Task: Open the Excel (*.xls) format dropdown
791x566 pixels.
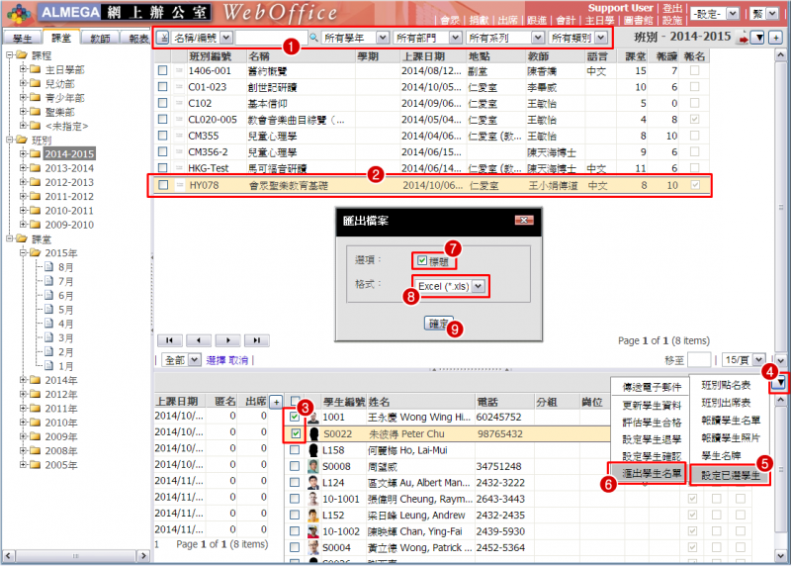Action: coord(479,286)
